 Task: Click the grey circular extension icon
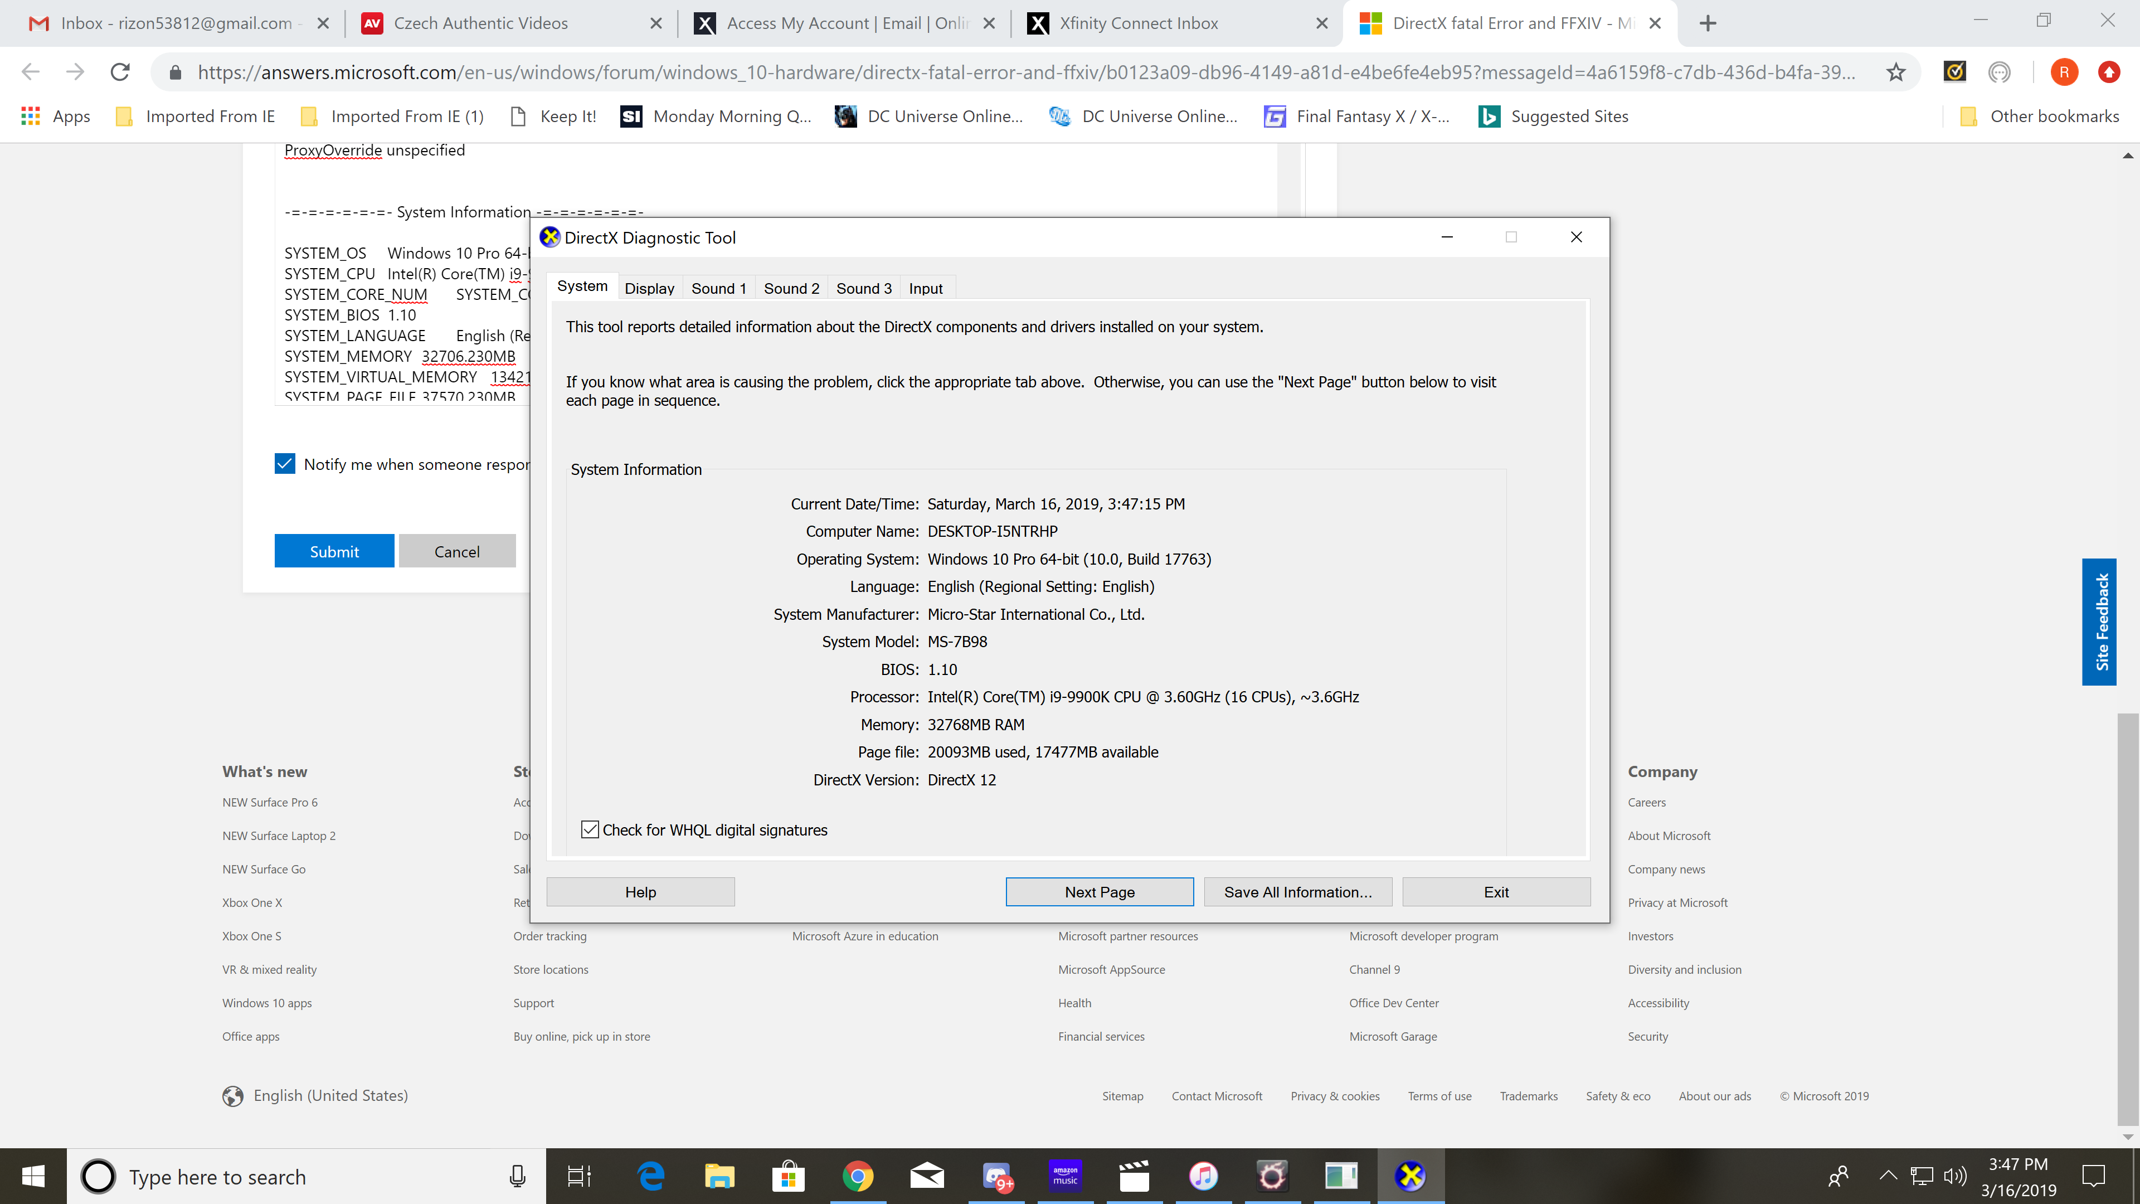click(x=2000, y=72)
